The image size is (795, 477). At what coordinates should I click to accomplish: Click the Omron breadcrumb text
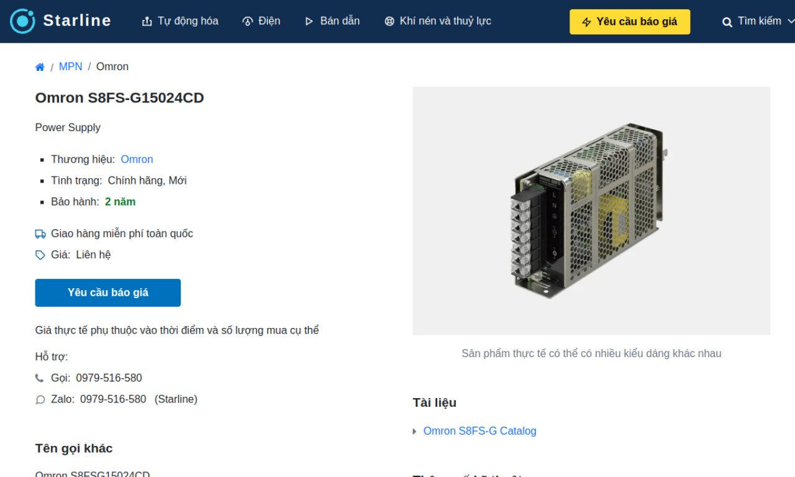[x=112, y=66]
